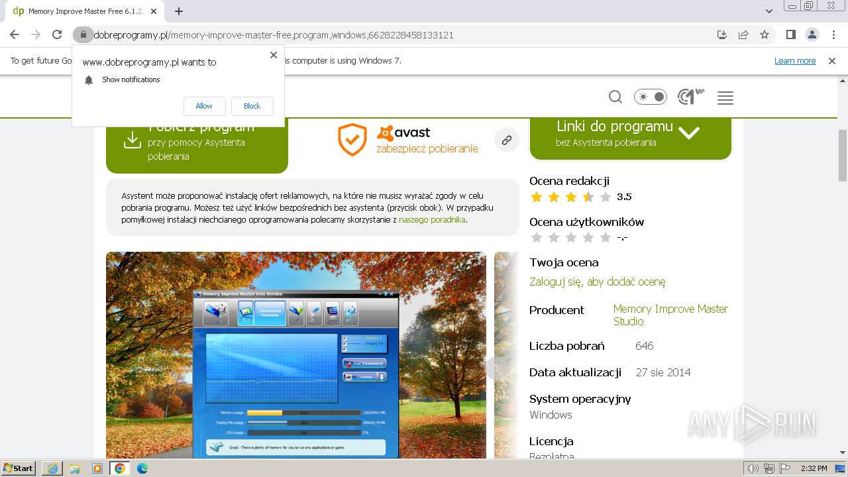Click the install app icon in address bar
The height and width of the screenshot is (477, 848).
722,34
